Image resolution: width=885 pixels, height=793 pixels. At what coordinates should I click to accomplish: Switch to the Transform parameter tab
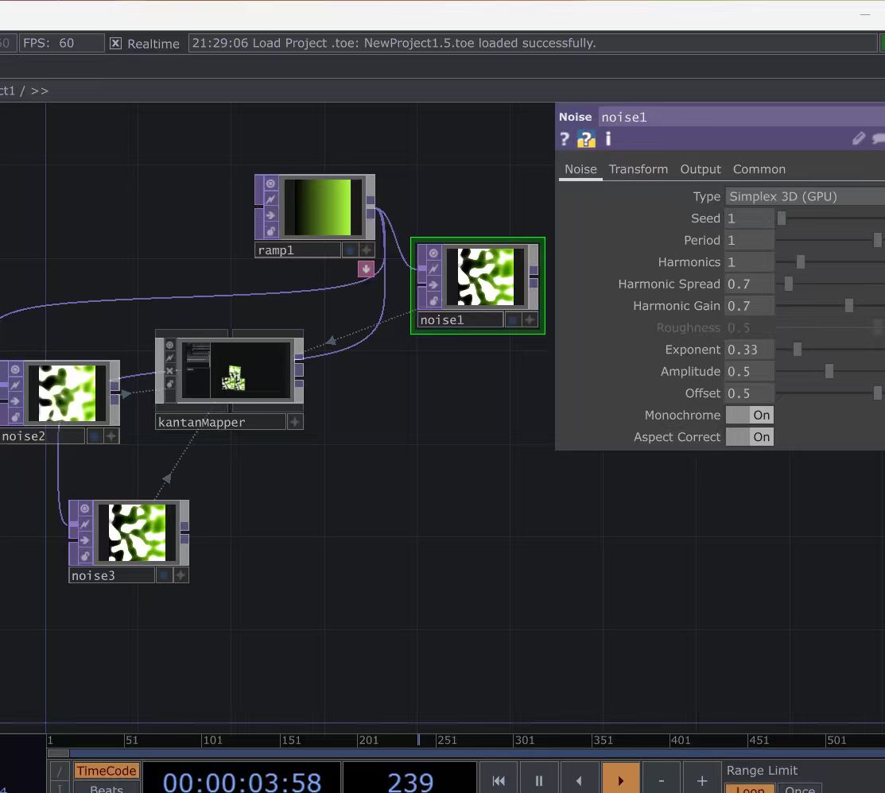(639, 168)
